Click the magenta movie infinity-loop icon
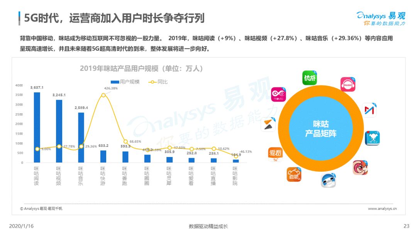Screen dimensions: 417x235 tap(278, 94)
